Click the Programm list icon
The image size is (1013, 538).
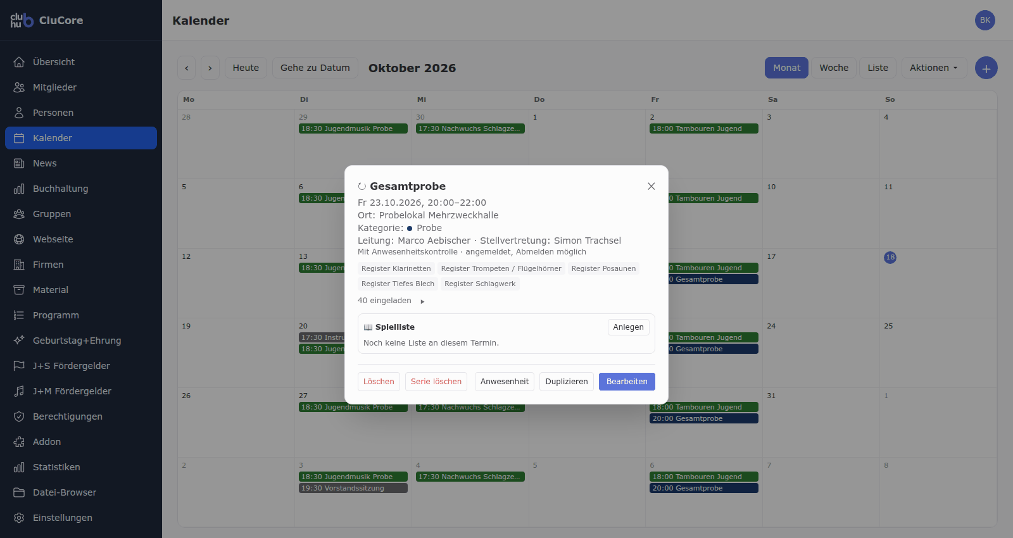[x=19, y=315]
